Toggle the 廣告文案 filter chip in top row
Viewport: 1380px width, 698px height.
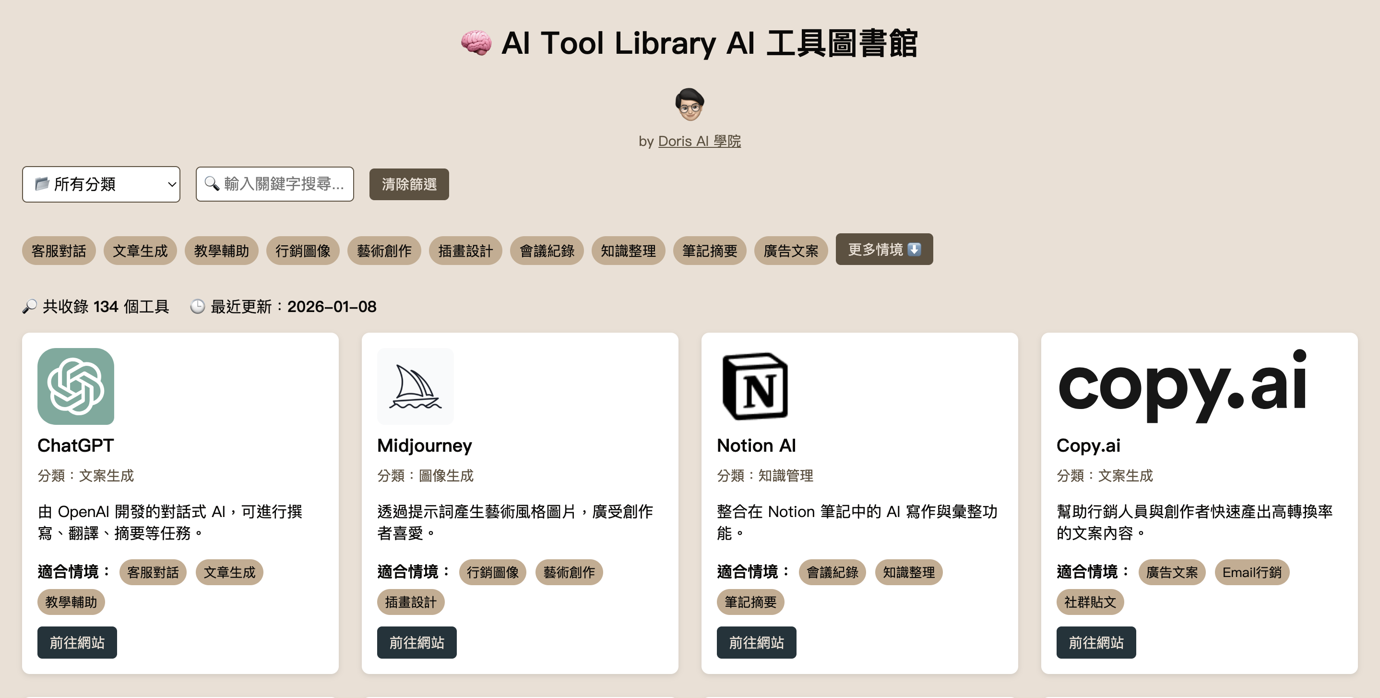click(x=791, y=251)
